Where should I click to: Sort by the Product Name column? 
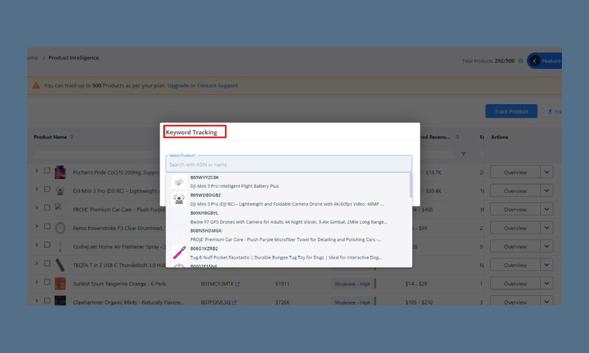71,137
